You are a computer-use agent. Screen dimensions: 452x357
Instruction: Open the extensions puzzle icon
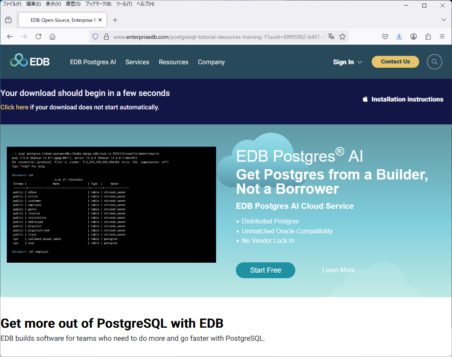(x=428, y=37)
